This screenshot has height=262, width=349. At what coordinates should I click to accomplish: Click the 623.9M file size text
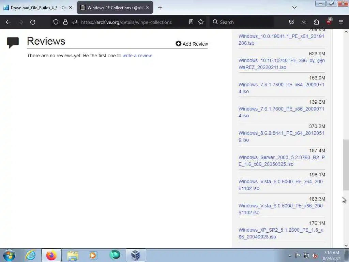317,54
